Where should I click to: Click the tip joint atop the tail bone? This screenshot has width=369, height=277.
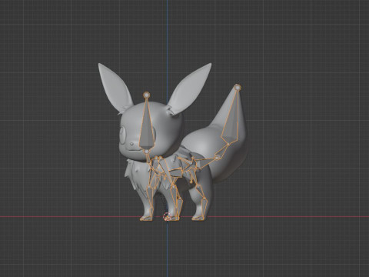(x=238, y=88)
